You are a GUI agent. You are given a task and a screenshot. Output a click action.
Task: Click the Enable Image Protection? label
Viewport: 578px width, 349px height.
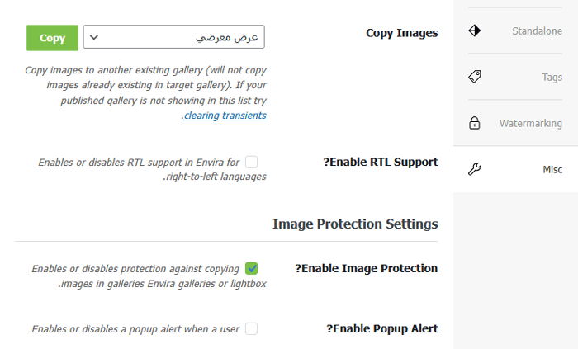(x=366, y=268)
